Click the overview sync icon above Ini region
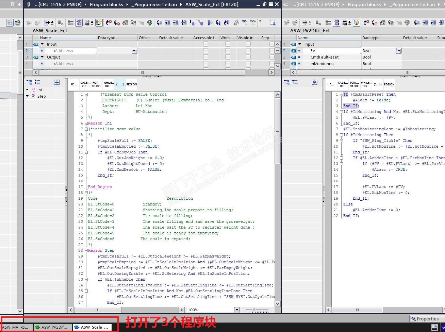 pyautogui.click(x=57, y=82)
